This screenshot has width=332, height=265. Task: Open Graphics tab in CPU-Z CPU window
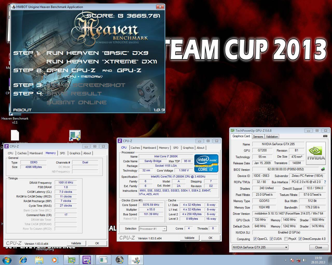tap(188, 148)
